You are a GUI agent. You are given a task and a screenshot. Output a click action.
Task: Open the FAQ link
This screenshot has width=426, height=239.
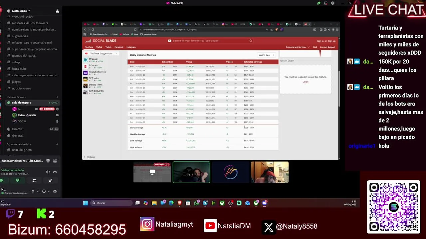315,47
